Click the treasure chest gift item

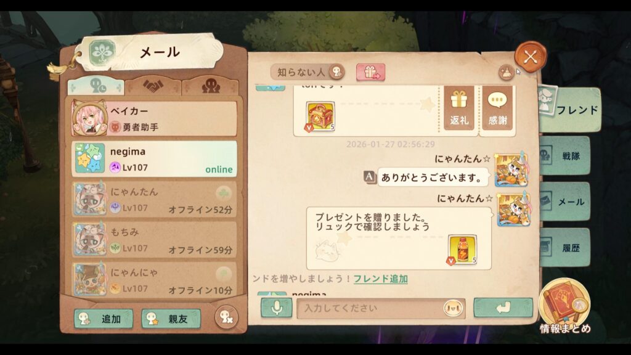click(320, 116)
